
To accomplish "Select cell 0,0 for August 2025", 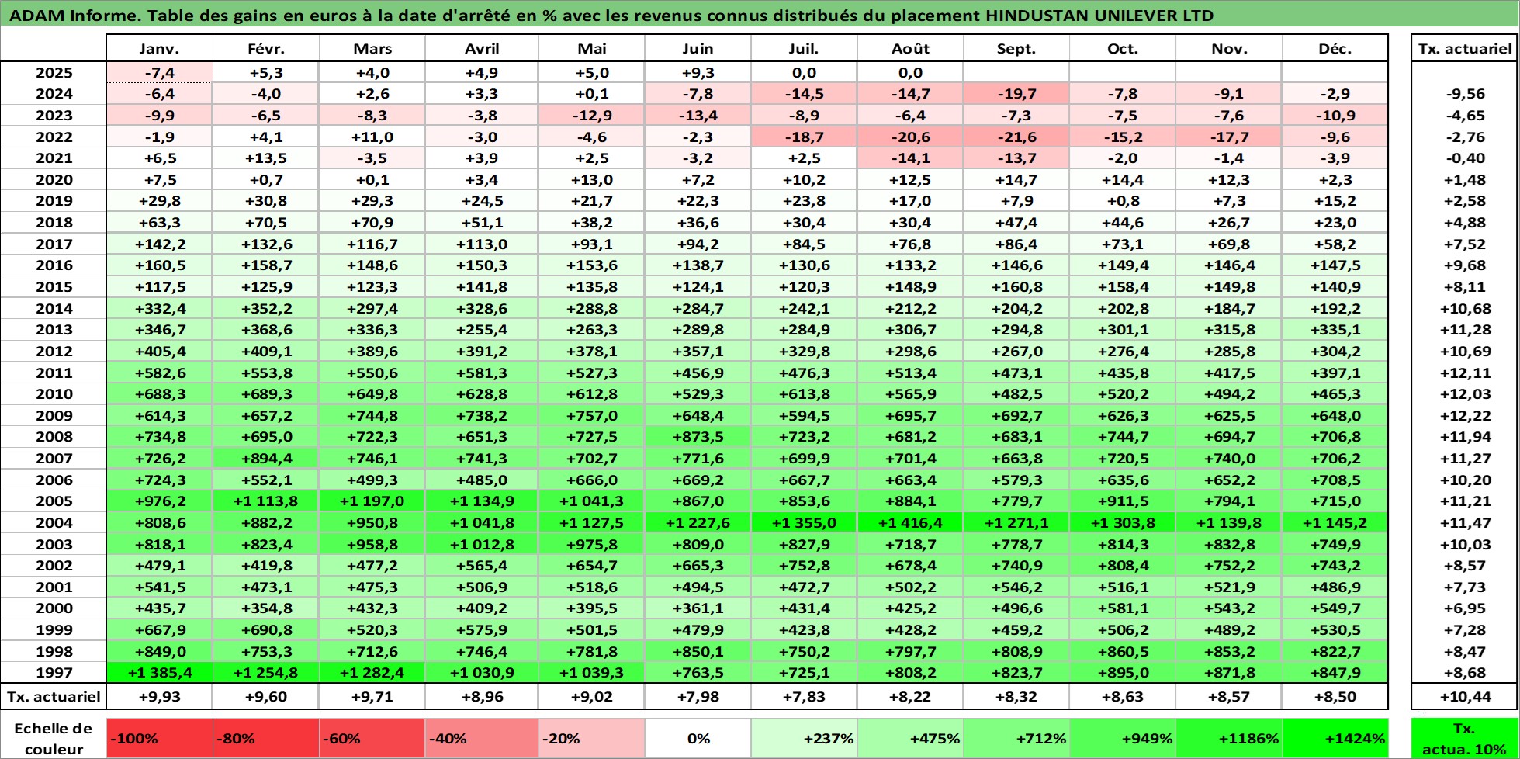I will pyautogui.click(x=910, y=73).
